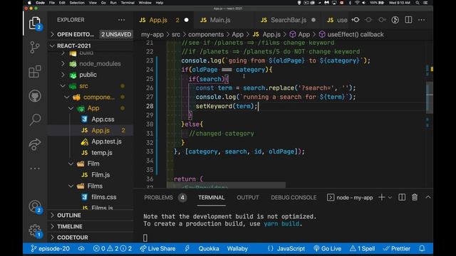This screenshot has width=456, height=256.
Task: Open Explorer more actions ellipsis
Action: [x=122, y=20]
